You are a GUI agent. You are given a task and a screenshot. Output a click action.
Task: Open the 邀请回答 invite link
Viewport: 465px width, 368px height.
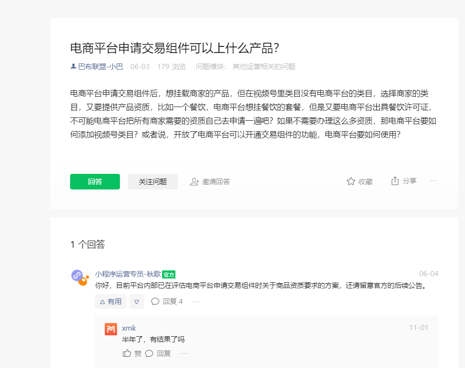point(216,181)
